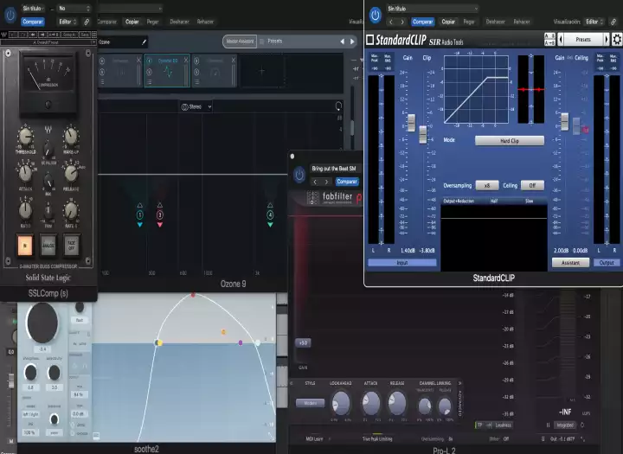Click next preset arrow in StandardCLIP header

402,22
